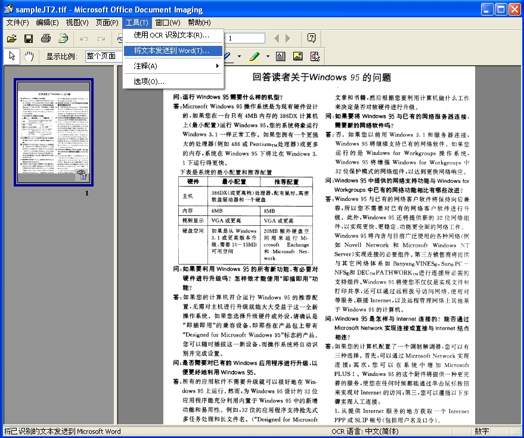Select the blue annotation pen tool

click(x=227, y=57)
